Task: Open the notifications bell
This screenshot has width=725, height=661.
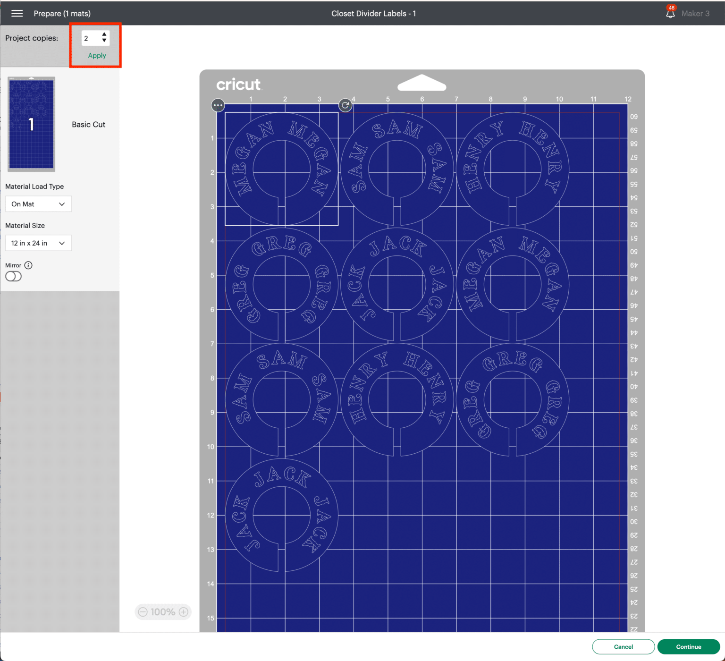Action: (670, 13)
